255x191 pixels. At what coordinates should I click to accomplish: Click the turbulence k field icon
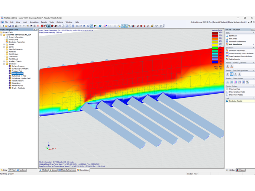pyautogui.click(x=236, y=74)
